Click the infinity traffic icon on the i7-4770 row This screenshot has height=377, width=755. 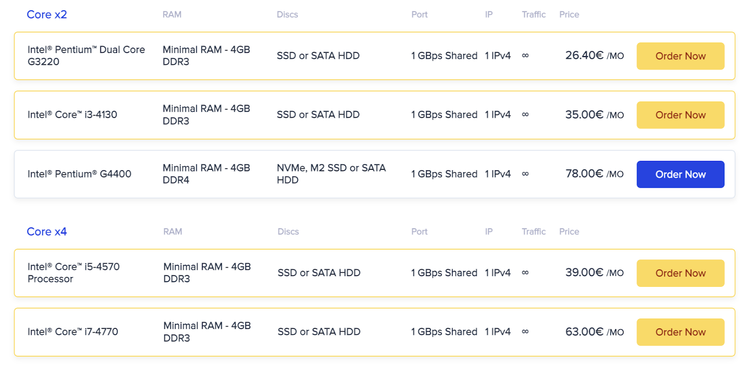pyautogui.click(x=525, y=332)
